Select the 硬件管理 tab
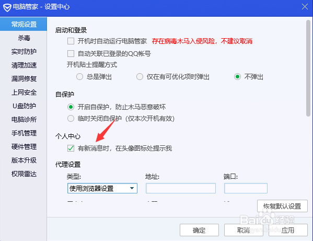The height and width of the screenshot is (241, 313). pyautogui.click(x=24, y=147)
